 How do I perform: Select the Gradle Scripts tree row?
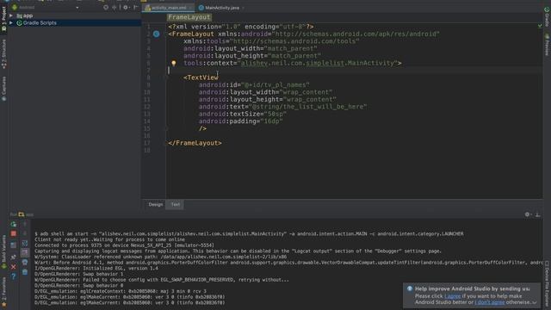(74, 23)
